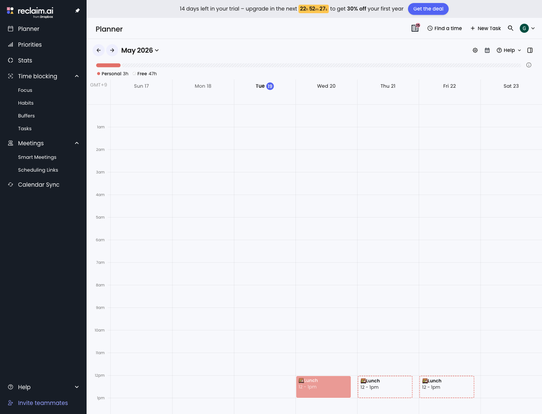The height and width of the screenshot is (414, 542).
Task: Click the Personal 3h legend
Action: click(x=113, y=74)
